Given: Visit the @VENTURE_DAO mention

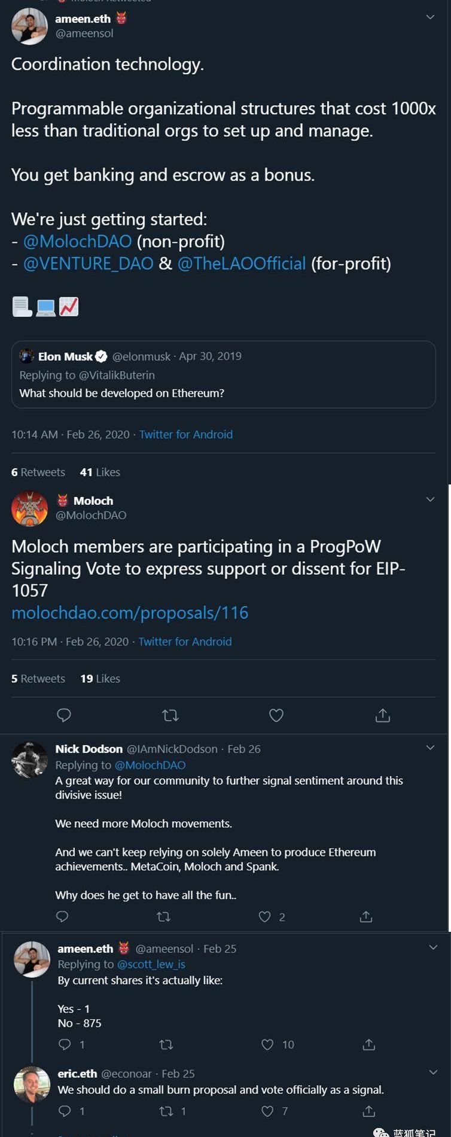Looking at the screenshot, I should (x=88, y=263).
